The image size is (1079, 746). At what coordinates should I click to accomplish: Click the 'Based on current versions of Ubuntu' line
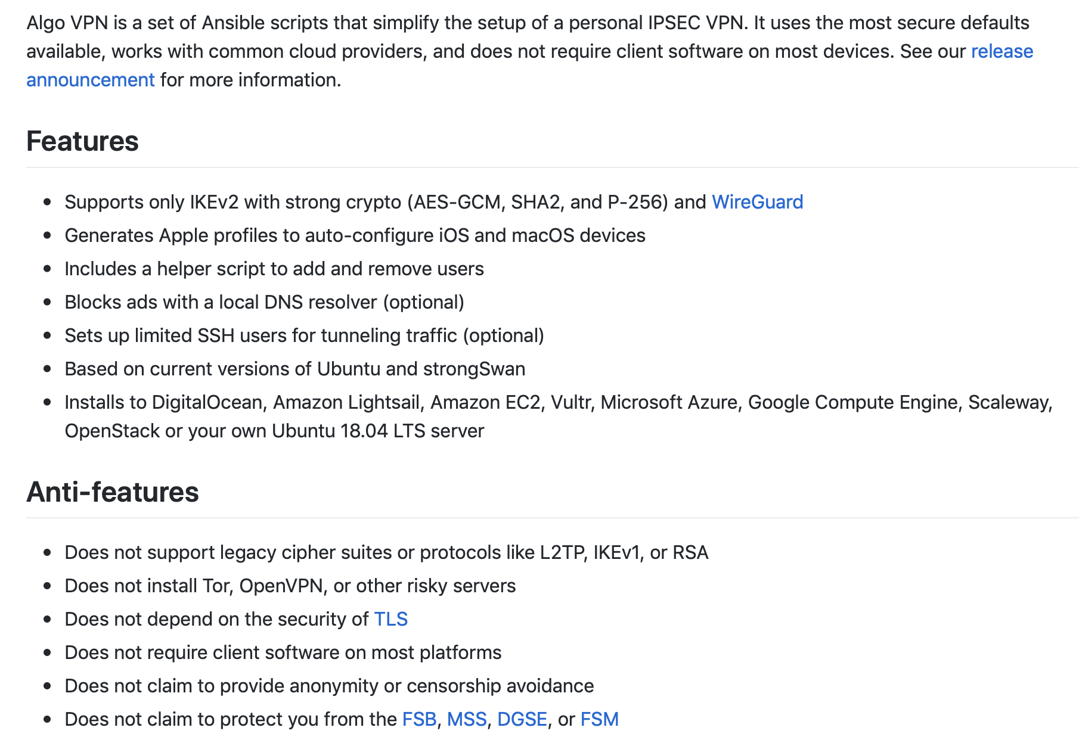click(294, 369)
